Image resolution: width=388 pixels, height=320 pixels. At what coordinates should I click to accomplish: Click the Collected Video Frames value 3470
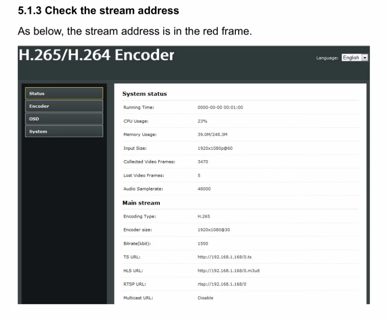[203, 162]
